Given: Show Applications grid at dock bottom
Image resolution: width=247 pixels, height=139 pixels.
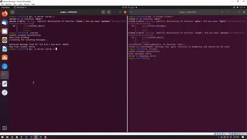Looking at the screenshot, I should click(x=5, y=128).
